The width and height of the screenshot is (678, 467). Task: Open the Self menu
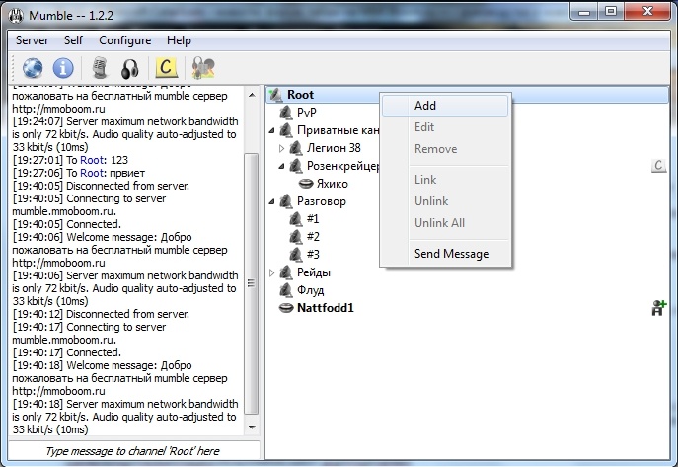pyautogui.click(x=73, y=40)
